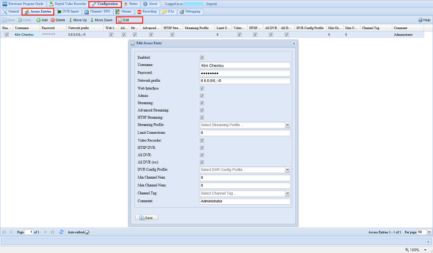Click the Min Channel Num field

pyautogui.click(x=245, y=178)
